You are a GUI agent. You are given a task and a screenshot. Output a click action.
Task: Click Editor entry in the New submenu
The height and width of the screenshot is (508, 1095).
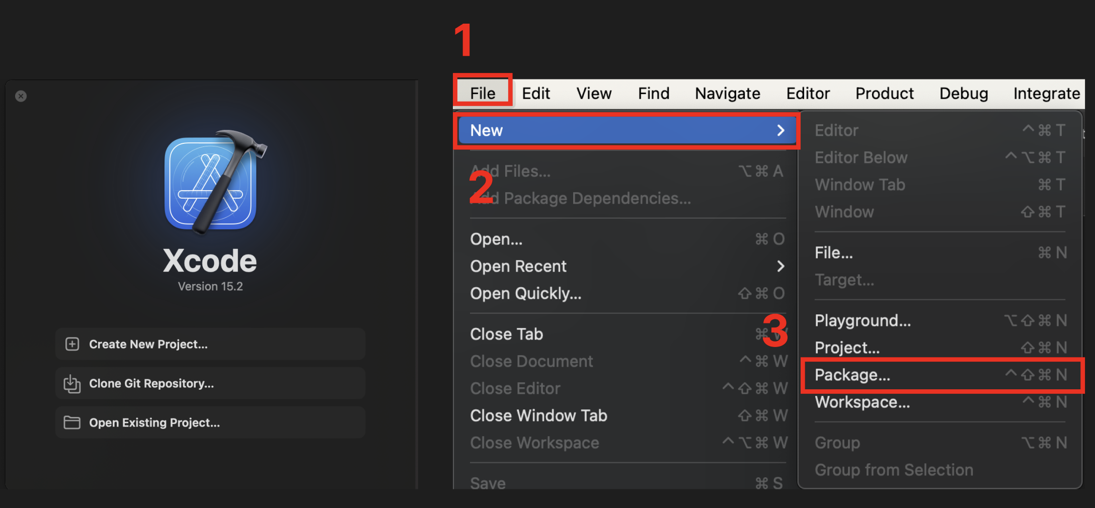(x=940, y=130)
